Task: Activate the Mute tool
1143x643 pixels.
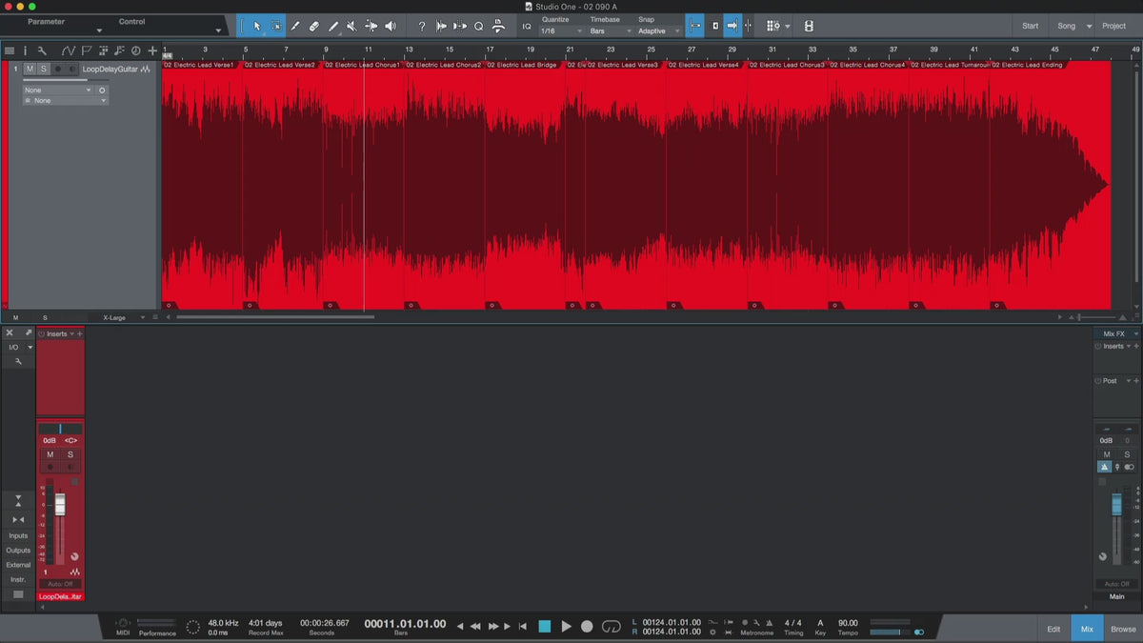Action: (x=351, y=27)
